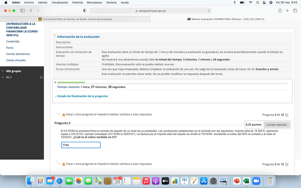Open a new tab with plus icon
Viewport: 301px width, 188px height.
coord(288,11)
